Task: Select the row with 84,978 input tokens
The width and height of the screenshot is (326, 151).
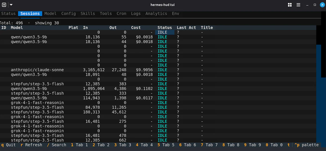Action: click(x=158, y=107)
